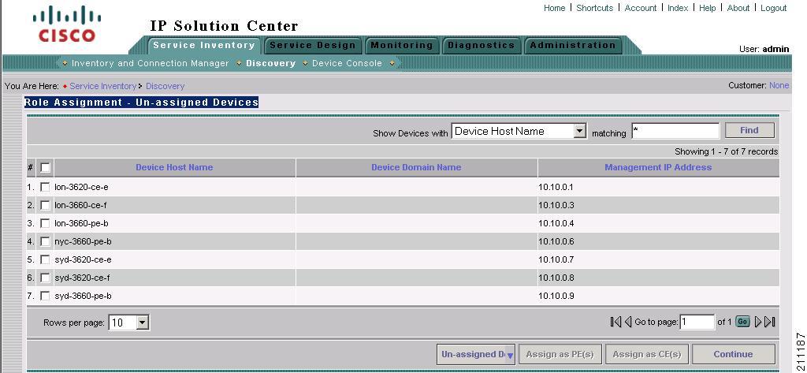Go to next page arrow icon

757,322
